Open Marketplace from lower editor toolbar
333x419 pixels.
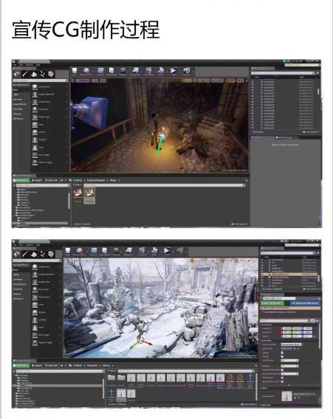(x=105, y=252)
